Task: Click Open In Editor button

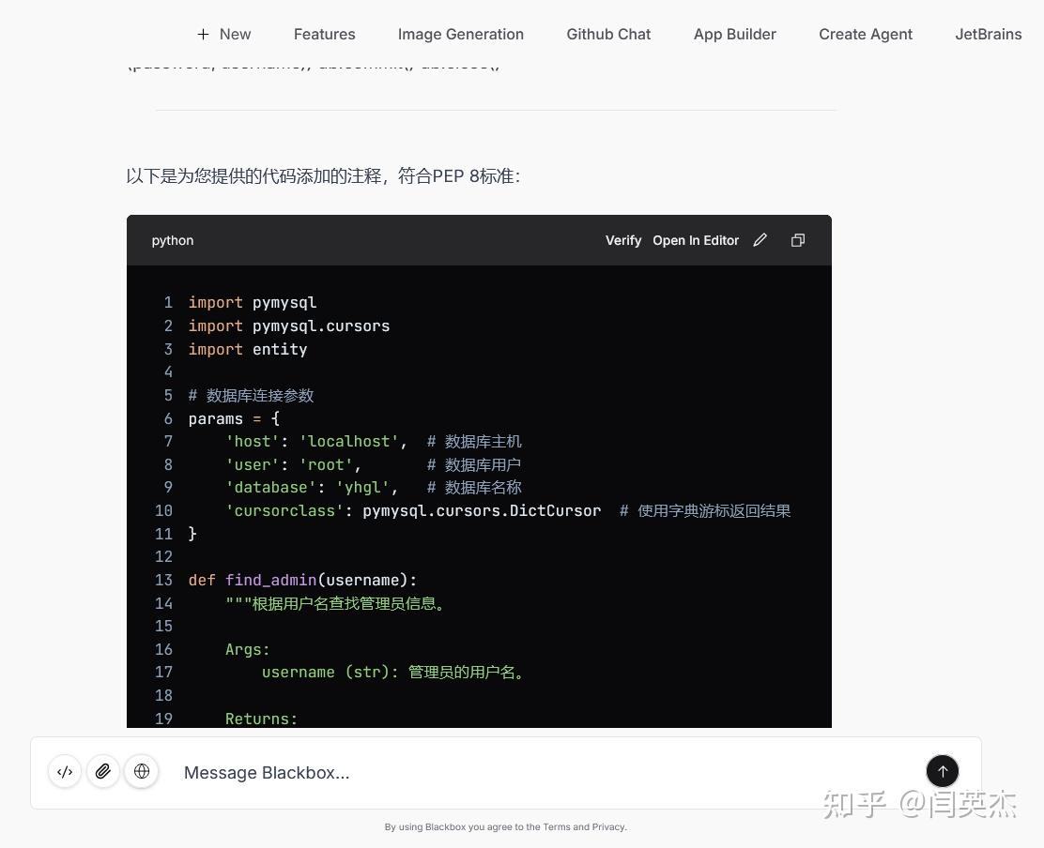Action: pyautogui.click(x=696, y=240)
